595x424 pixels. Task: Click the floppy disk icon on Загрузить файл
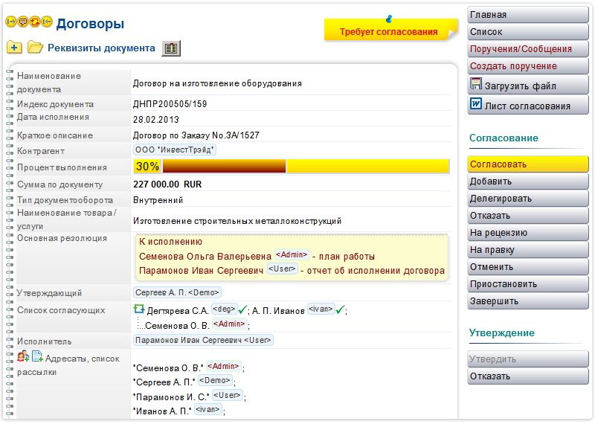click(475, 83)
